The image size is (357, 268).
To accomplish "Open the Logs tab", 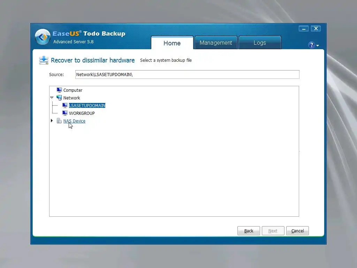I will [x=260, y=43].
